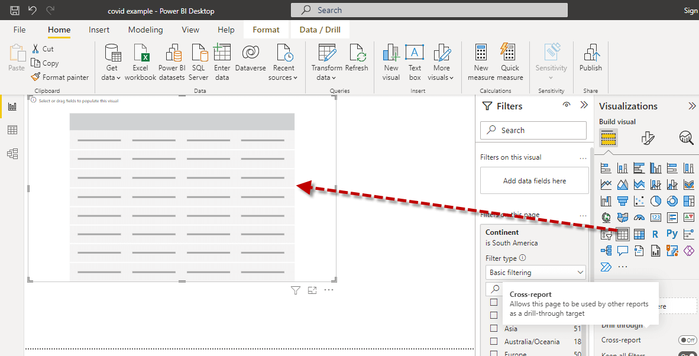
Task: Insert an R script visual
Action: [655, 234]
